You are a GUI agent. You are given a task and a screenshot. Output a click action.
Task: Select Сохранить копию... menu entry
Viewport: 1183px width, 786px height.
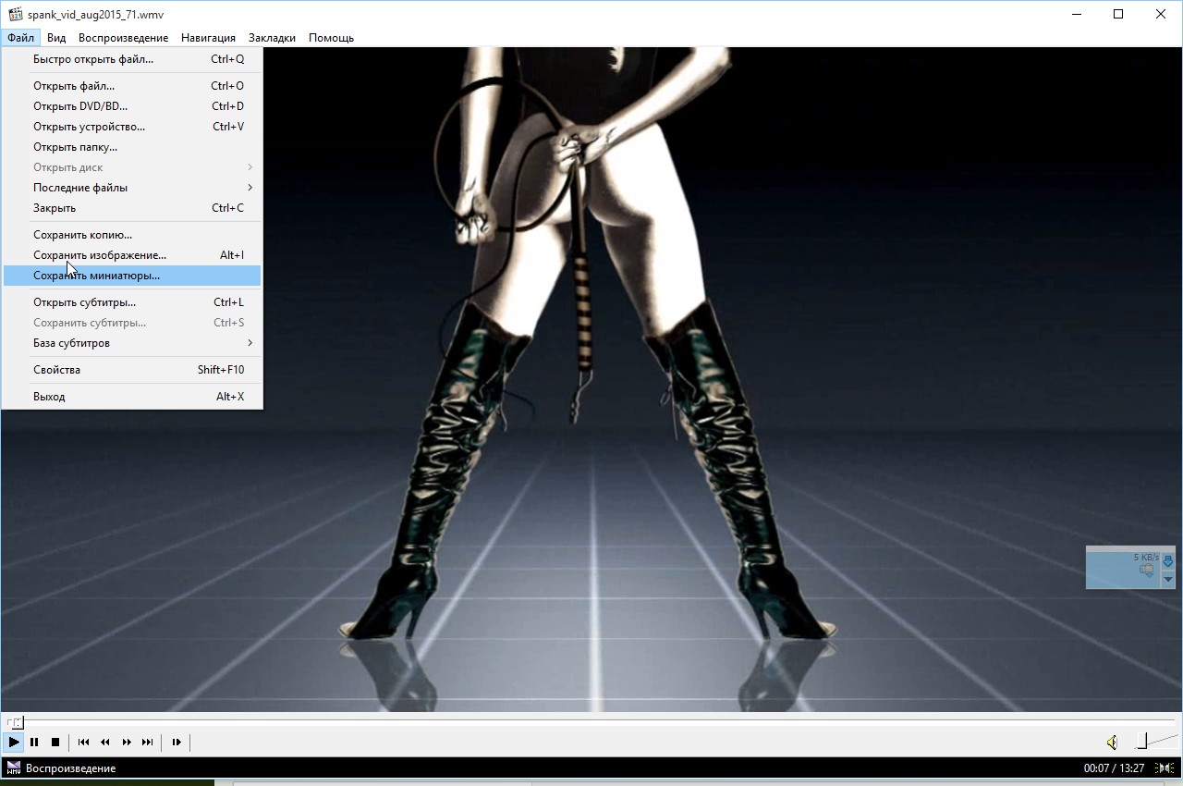[x=132, y=235]
